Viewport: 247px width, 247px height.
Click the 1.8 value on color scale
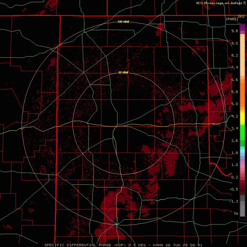point(235,153)
